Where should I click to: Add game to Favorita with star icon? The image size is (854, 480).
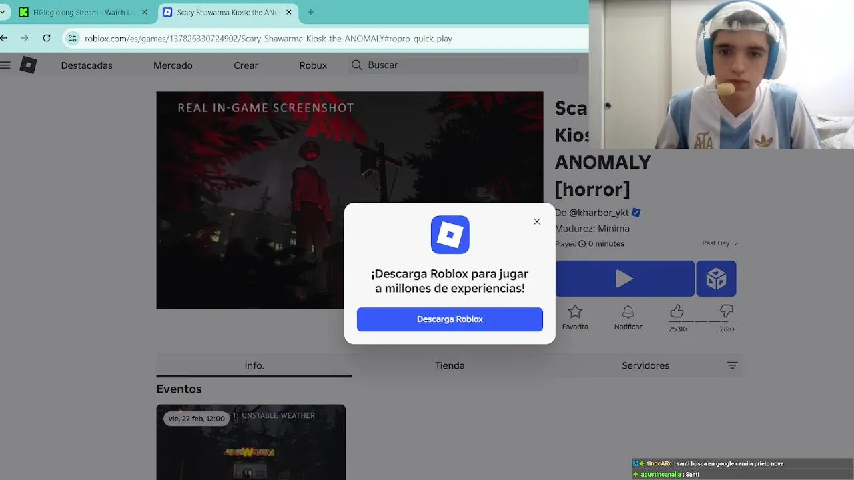575,312
